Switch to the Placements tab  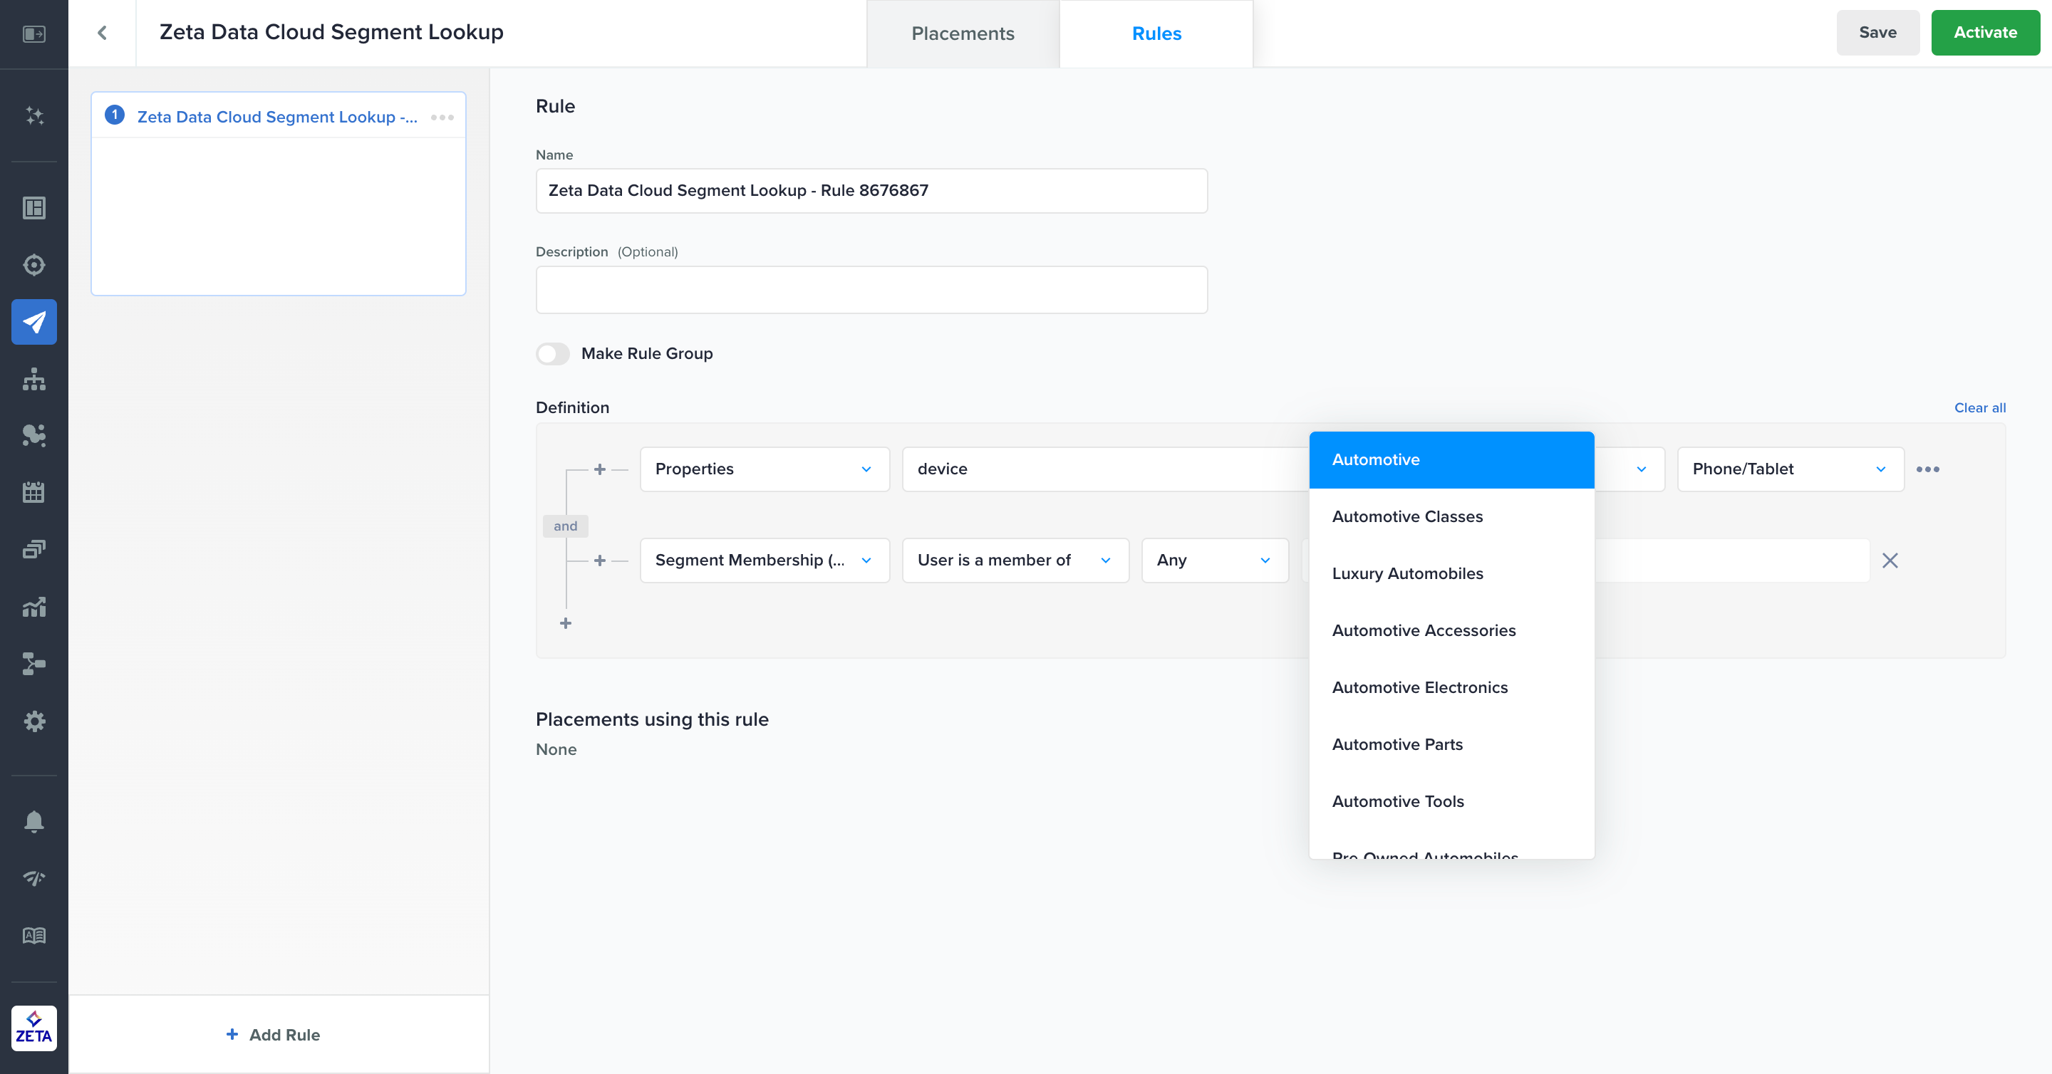pos(963,33)
